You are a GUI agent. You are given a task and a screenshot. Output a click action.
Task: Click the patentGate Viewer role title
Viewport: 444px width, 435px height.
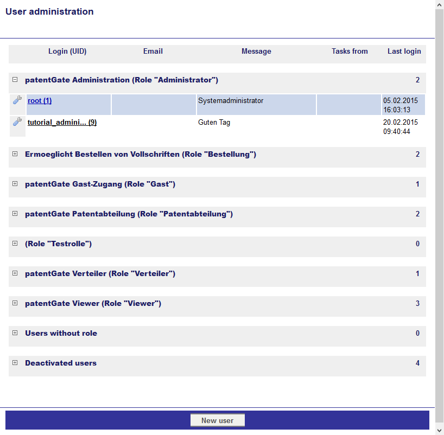pyautogui.click(x=93, y=303)
